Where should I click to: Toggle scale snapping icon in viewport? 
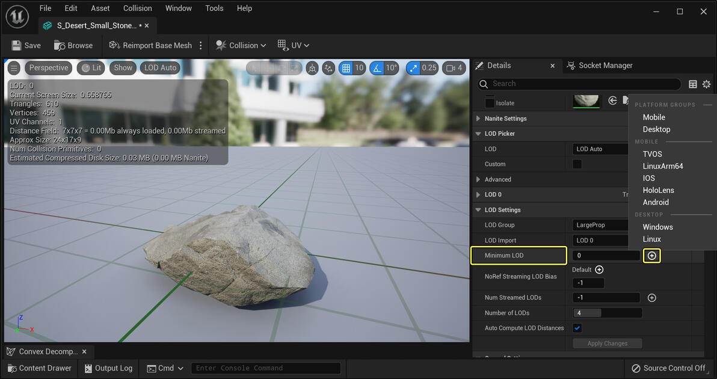(x=414, y=68)
